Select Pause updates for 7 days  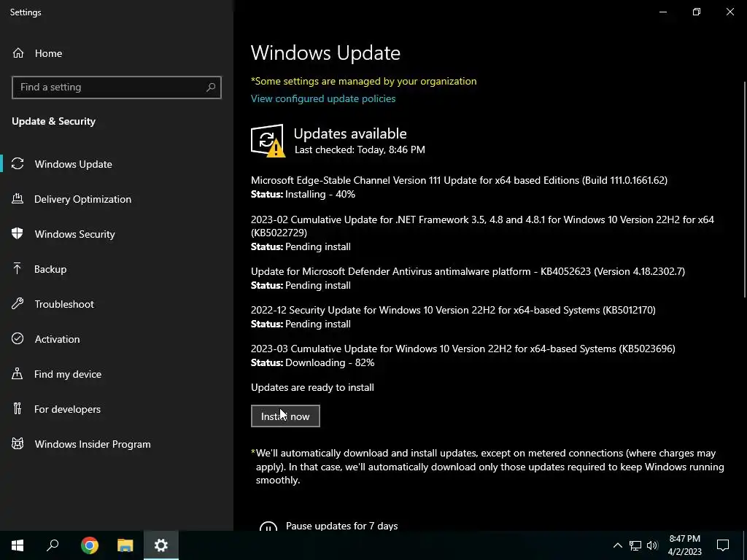(x=341, y=526)
